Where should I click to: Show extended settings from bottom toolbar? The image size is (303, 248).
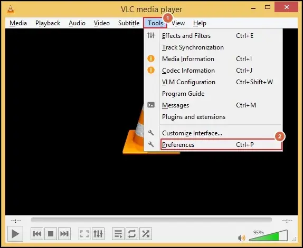tap(98, 234)
